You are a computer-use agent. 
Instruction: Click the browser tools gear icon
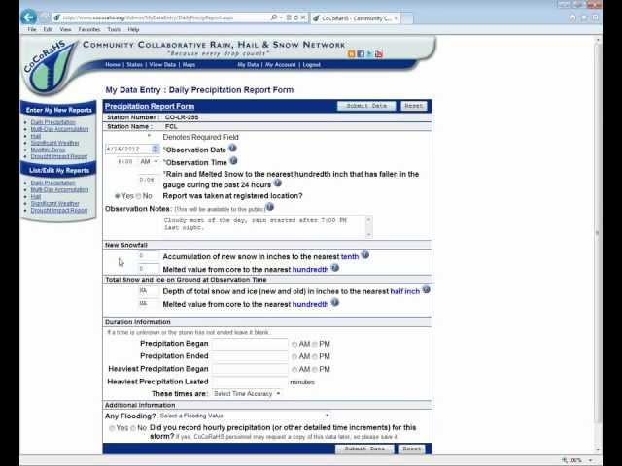(x=595, y=17)
